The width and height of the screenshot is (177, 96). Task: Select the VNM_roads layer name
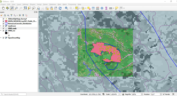12,28
